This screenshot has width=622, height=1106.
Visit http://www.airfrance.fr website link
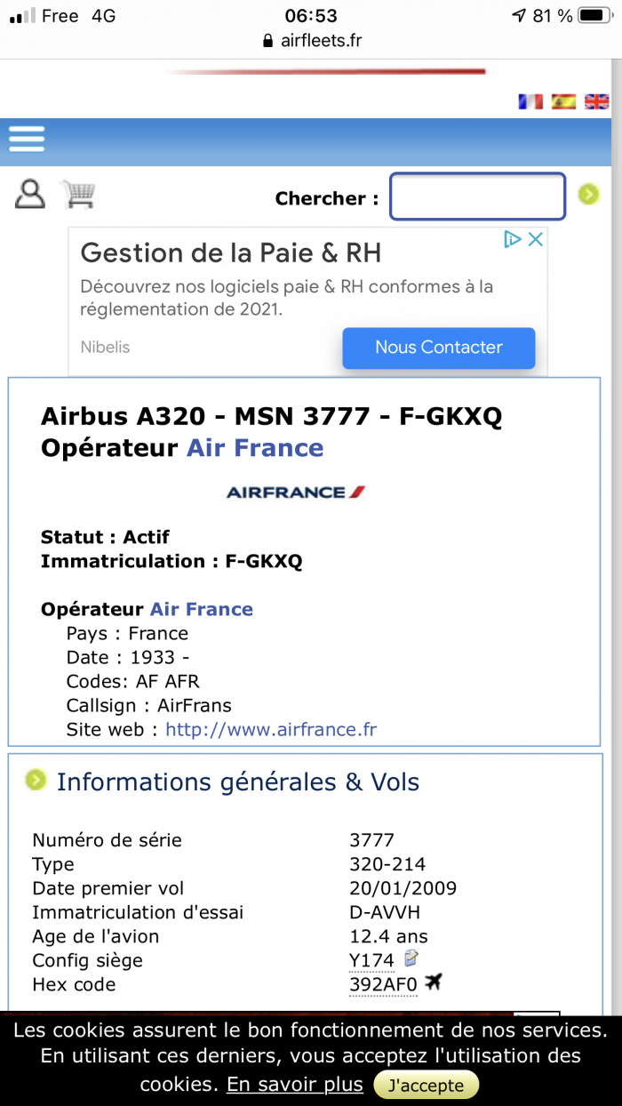tap(271, 730)
